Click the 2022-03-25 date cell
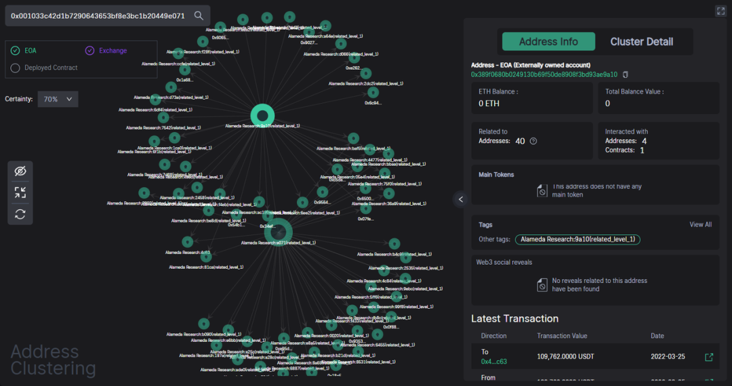Image resolution: width=732 pixels, height=386 pixels. pos(668,357)
